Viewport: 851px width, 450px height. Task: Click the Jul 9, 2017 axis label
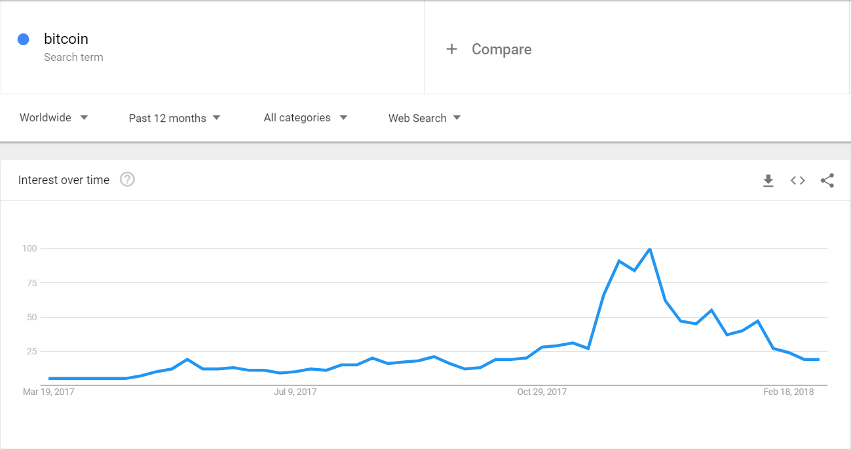(x=295, y=392)
